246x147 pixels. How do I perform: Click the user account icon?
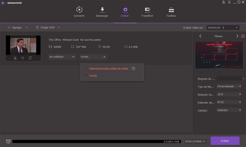[224, 2]
